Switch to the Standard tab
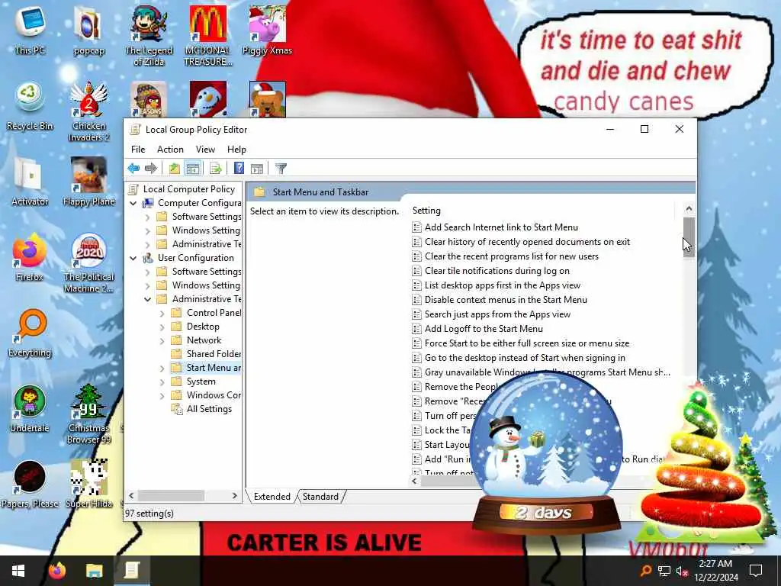This screenshot has height=586, width=781. [320, 496]
